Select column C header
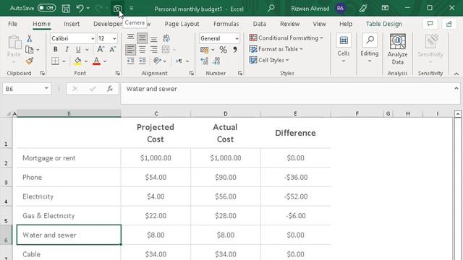Screen dimensions: 463x260 pyautogui.click(x=156, y=113)
